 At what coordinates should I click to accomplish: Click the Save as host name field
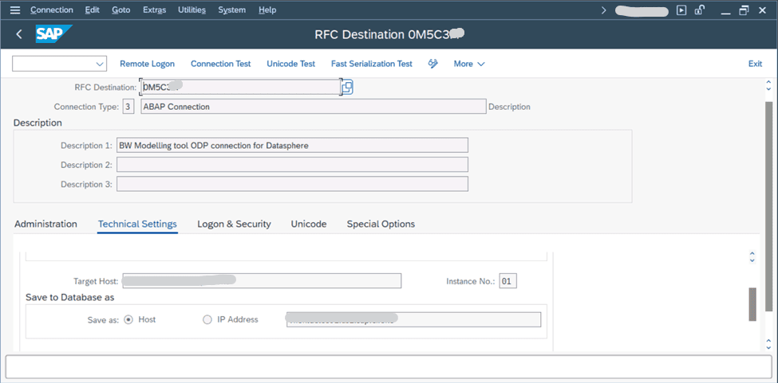click(x=414, y=319)
